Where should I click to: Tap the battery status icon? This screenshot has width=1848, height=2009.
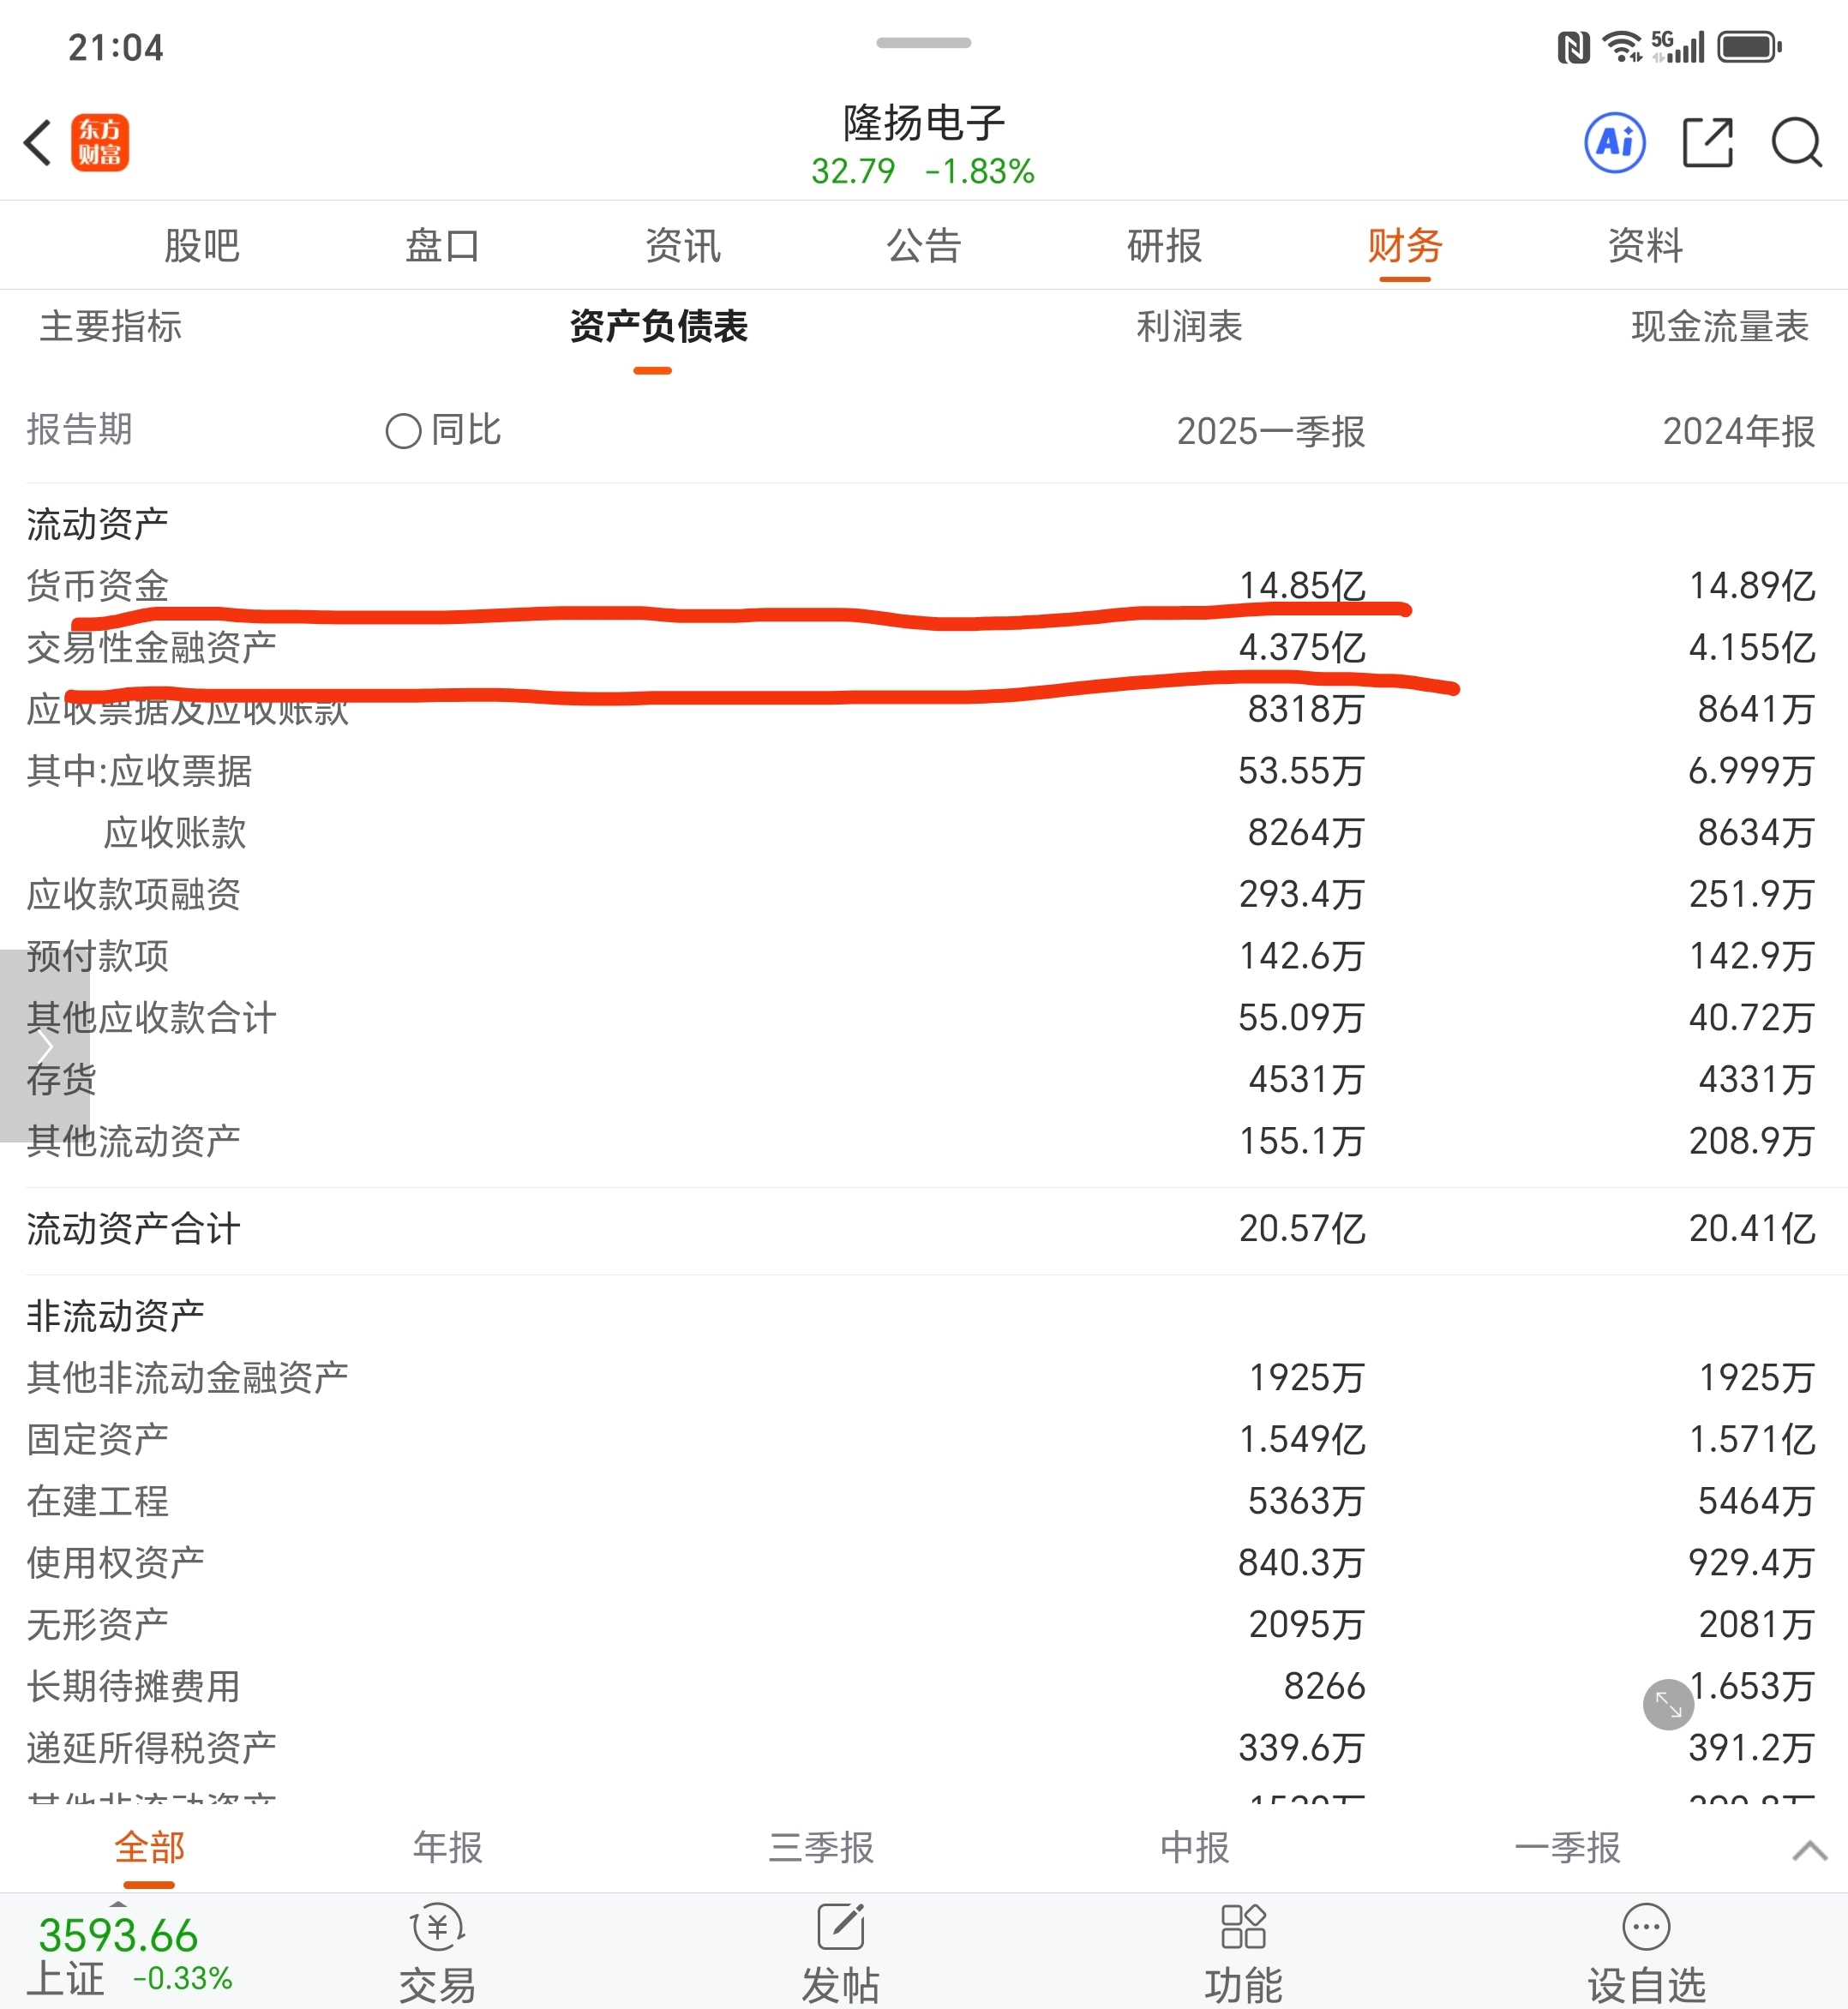point(1749,47)
